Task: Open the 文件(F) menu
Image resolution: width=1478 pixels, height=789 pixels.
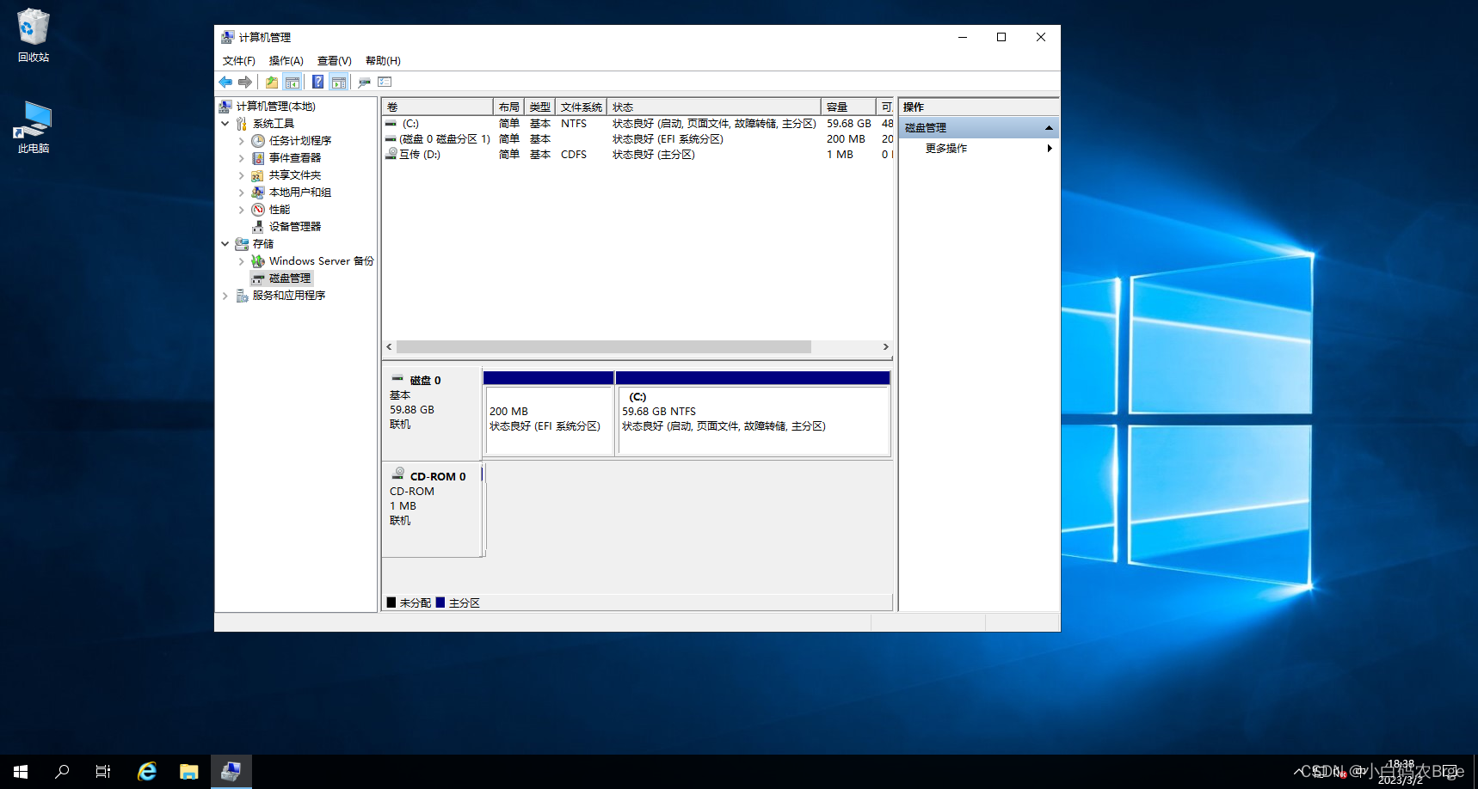Action: coord(238,61)
